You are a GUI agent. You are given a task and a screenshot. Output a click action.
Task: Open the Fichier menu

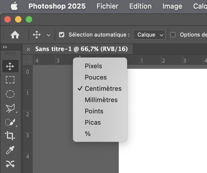[107, 6]
